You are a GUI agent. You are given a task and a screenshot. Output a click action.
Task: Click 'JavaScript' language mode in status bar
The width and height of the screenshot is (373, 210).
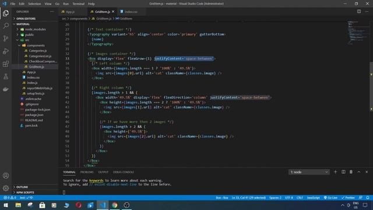(314, 198)
